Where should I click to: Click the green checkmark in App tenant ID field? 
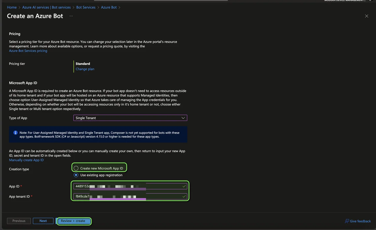(184, 196)
